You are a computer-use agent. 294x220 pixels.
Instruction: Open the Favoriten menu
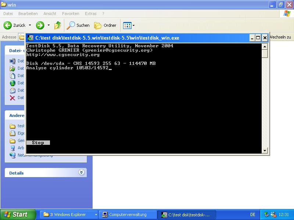click(x=71, y=14)
